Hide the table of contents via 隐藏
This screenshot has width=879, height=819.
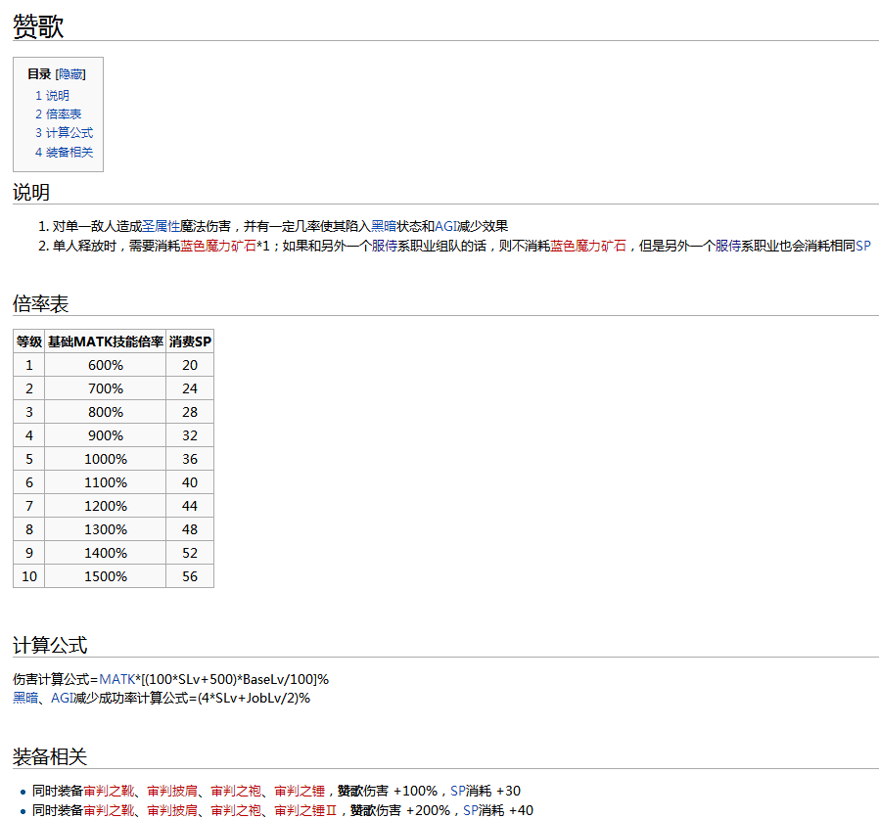[70, 74]
